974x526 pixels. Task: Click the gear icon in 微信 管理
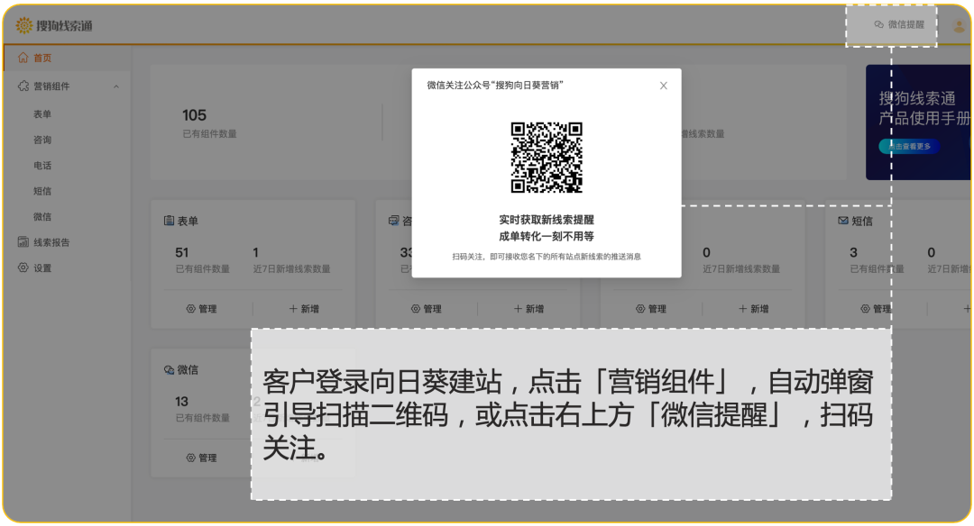190,458
